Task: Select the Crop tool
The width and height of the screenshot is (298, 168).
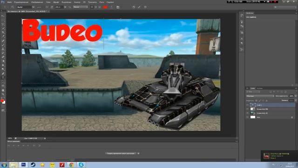Action: coord(3,32)
